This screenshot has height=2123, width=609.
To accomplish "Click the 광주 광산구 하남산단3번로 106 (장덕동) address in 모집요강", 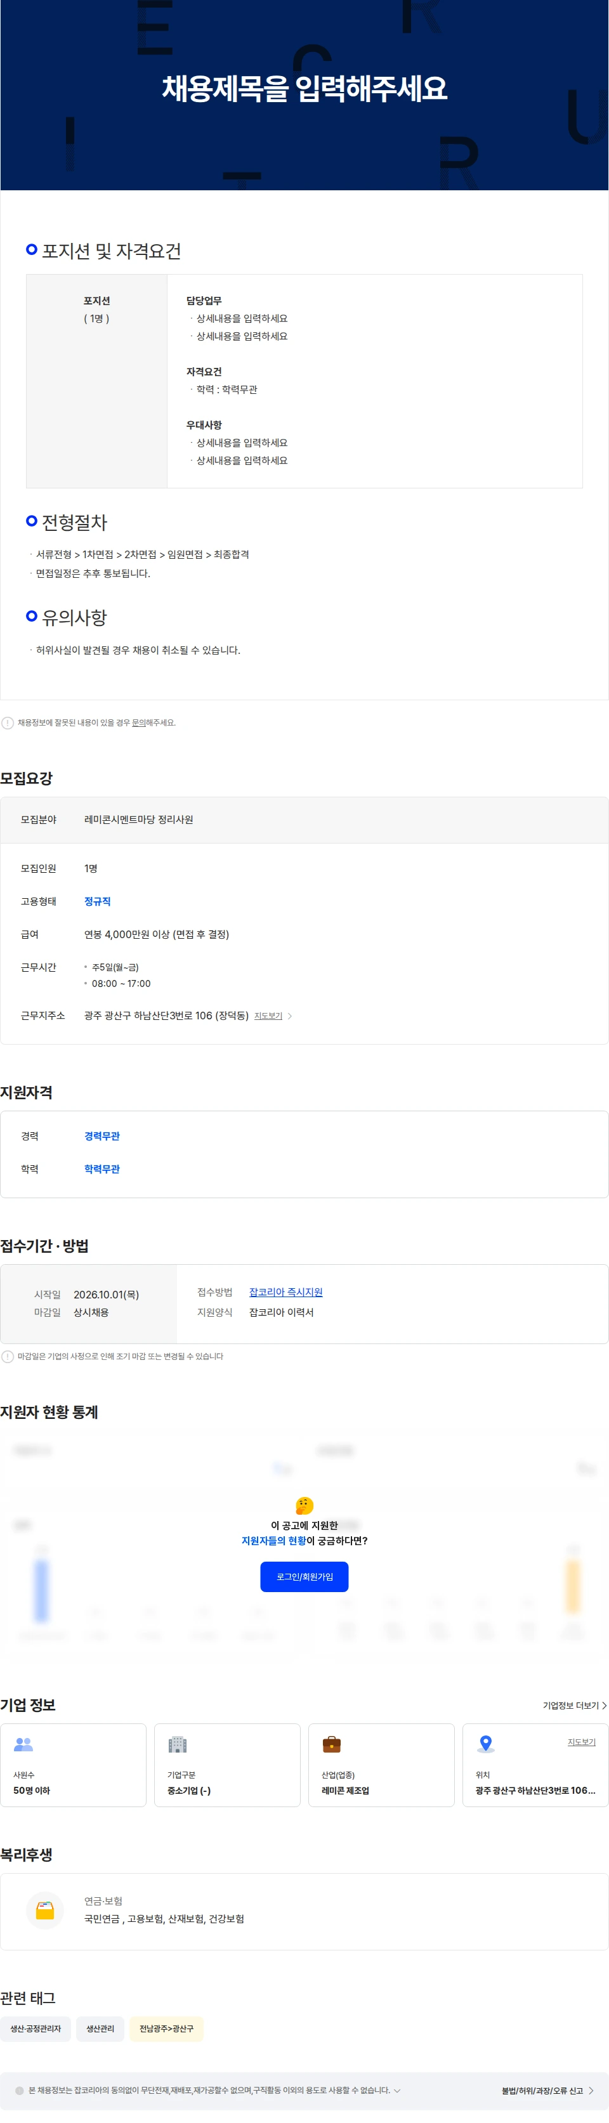I will pos(166,1016).
